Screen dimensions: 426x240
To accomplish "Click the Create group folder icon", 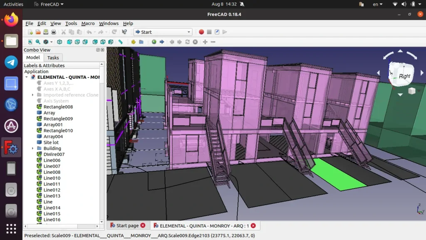I will pyautogui.click(x=141, y=42).
